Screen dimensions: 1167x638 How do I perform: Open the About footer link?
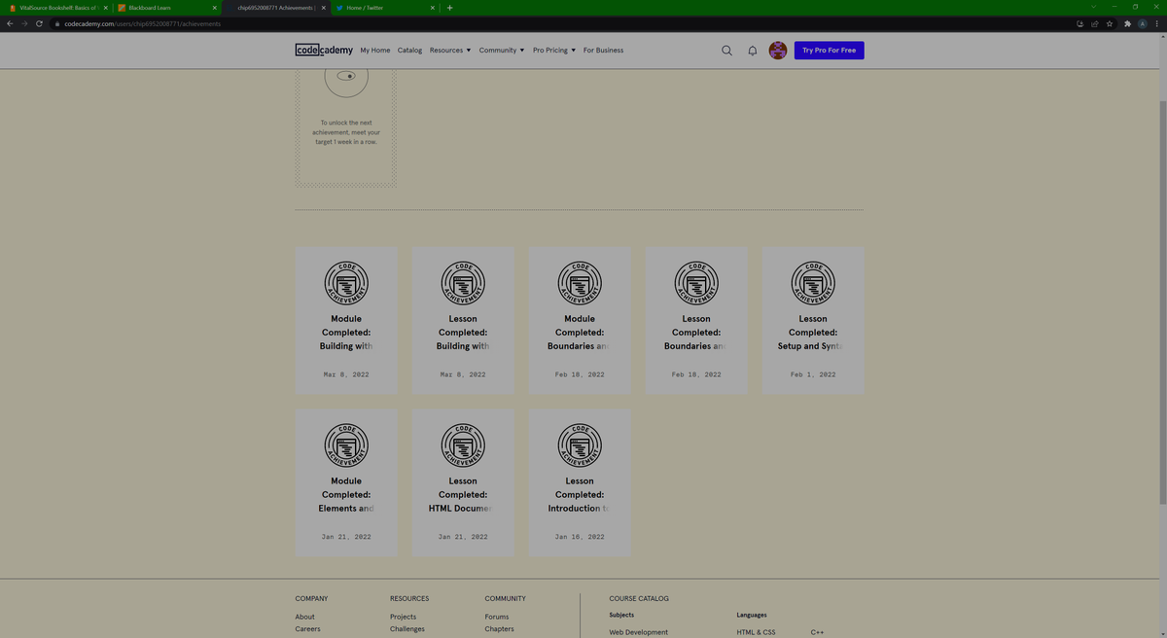pyautogui.click(x=305, y=617)
